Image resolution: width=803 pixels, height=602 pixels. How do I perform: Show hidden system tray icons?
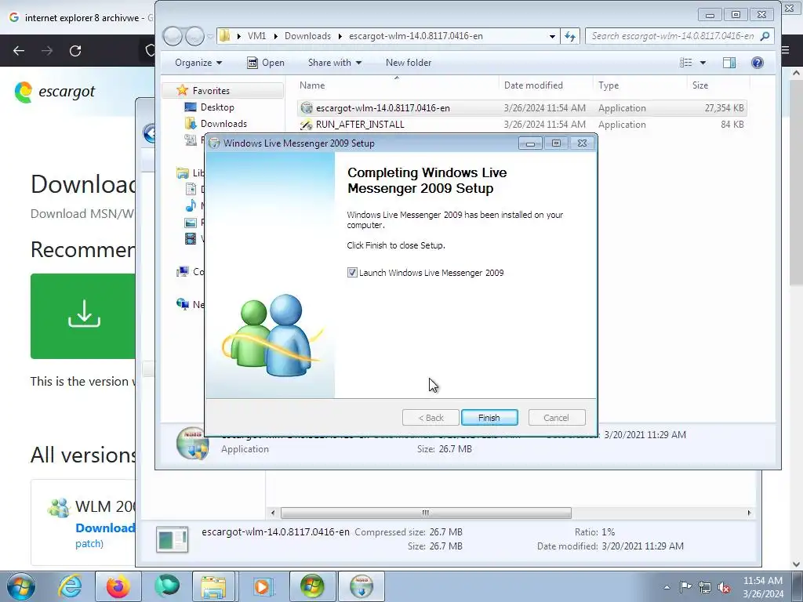point(667,587)
